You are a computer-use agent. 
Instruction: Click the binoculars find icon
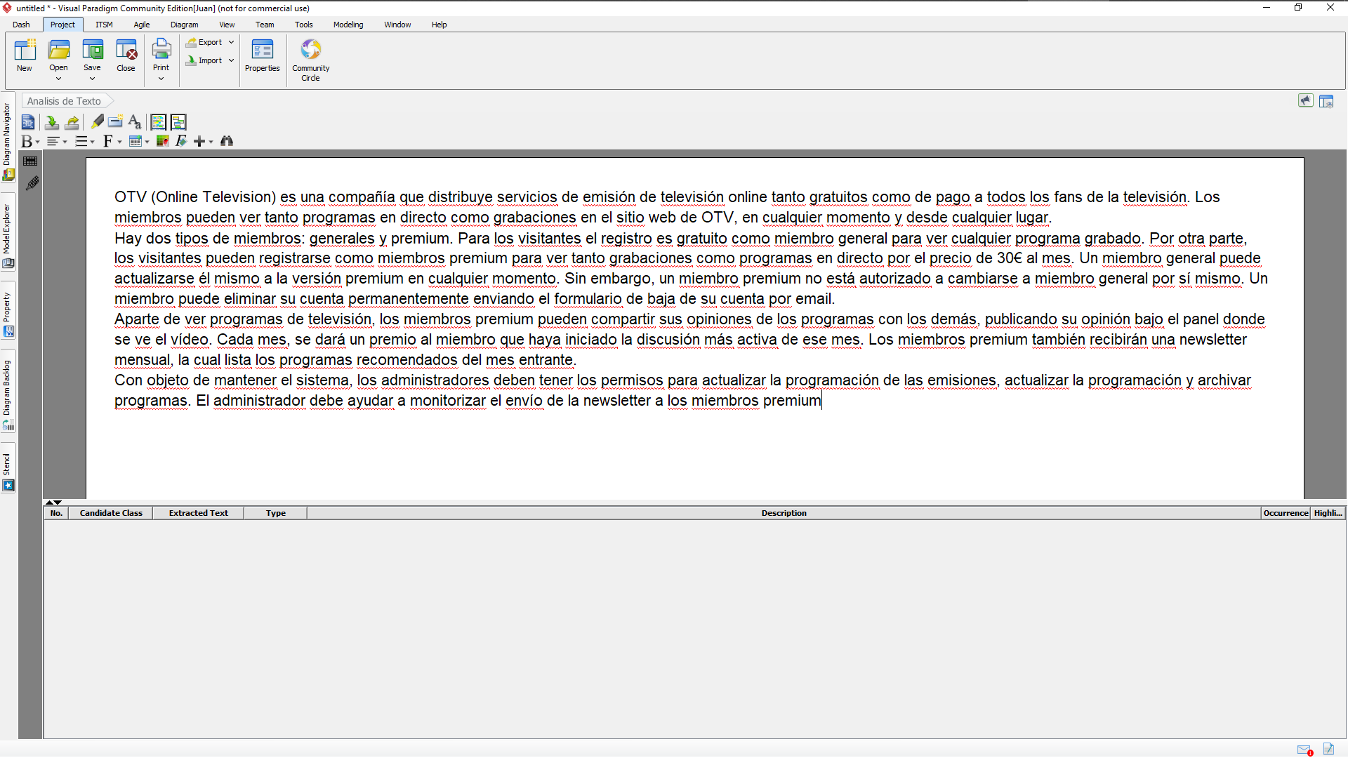coord(226,141)
